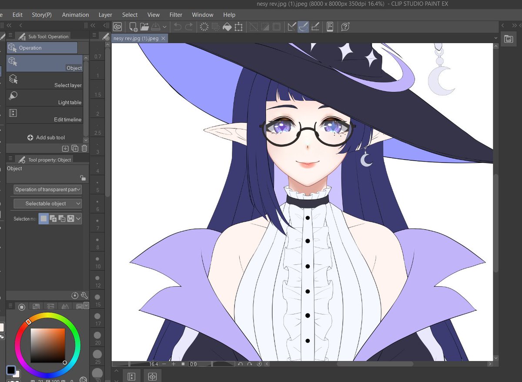Toggle Snap to Ruler

292,27
